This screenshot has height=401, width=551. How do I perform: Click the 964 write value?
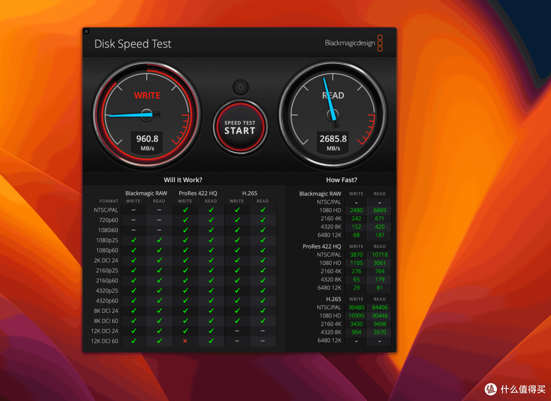356,332
